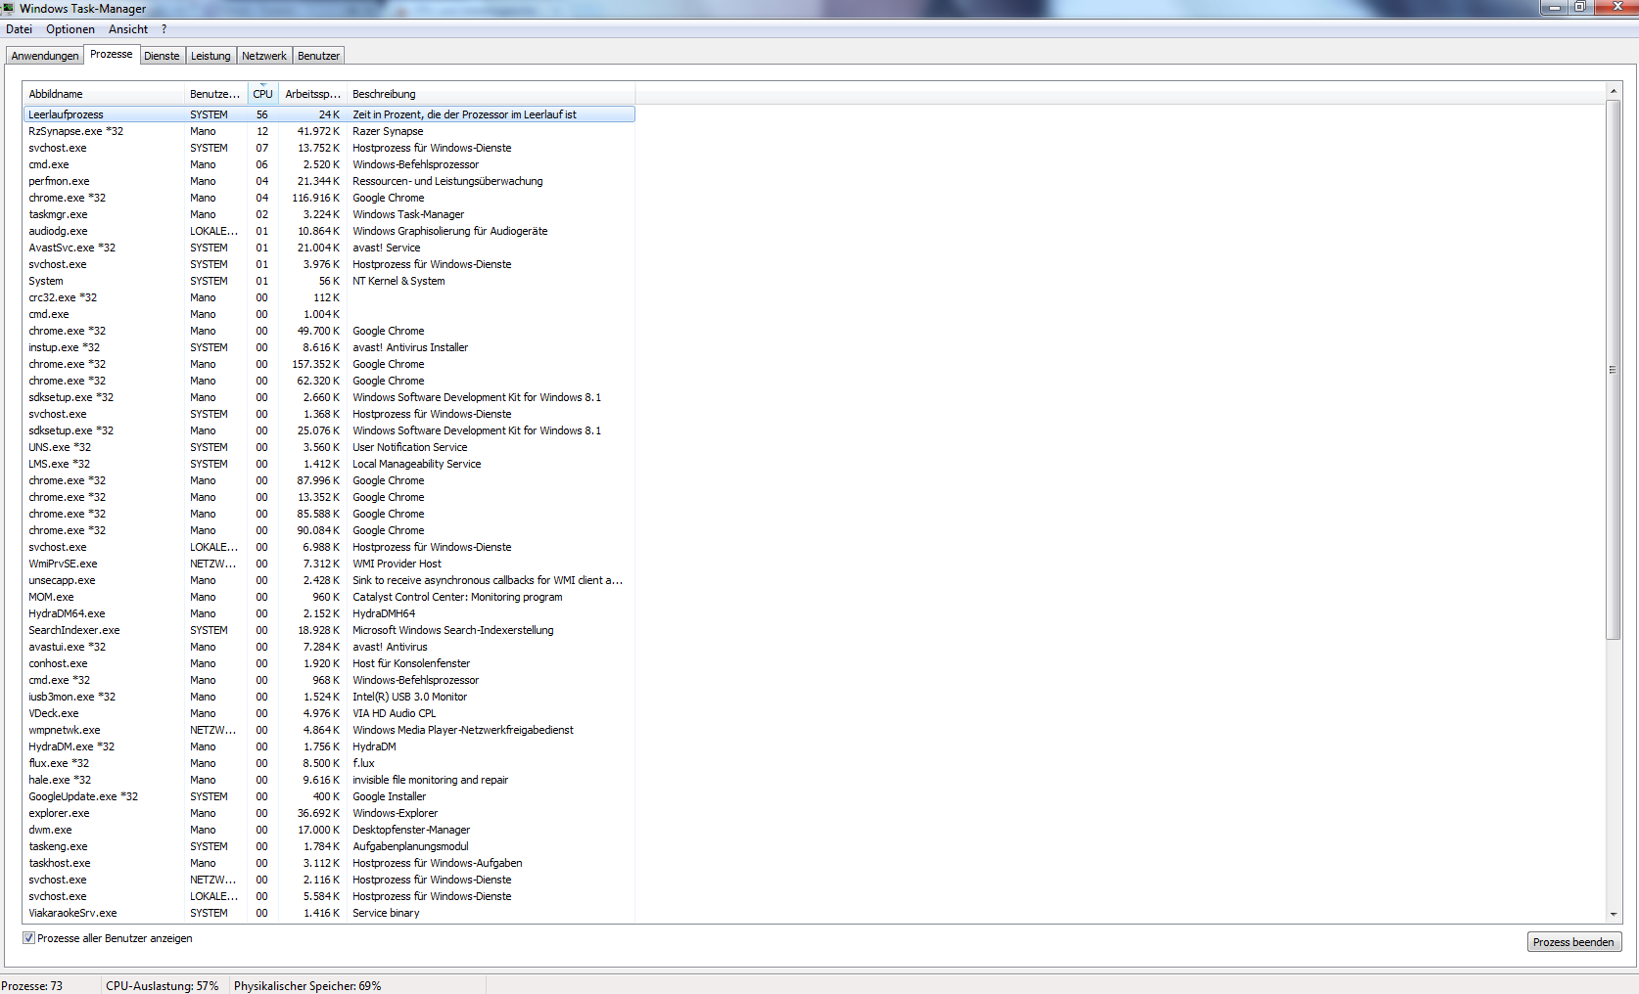The height and width of the screenshot is (994, 1639).
Task: Click the 'CPU-Auslastung: 57%' status entry
Action: pyautogui.click(x=163, y=985)
